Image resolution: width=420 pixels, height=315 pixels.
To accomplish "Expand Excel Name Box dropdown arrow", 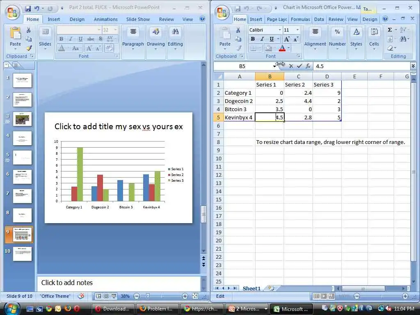I will 274,66.
